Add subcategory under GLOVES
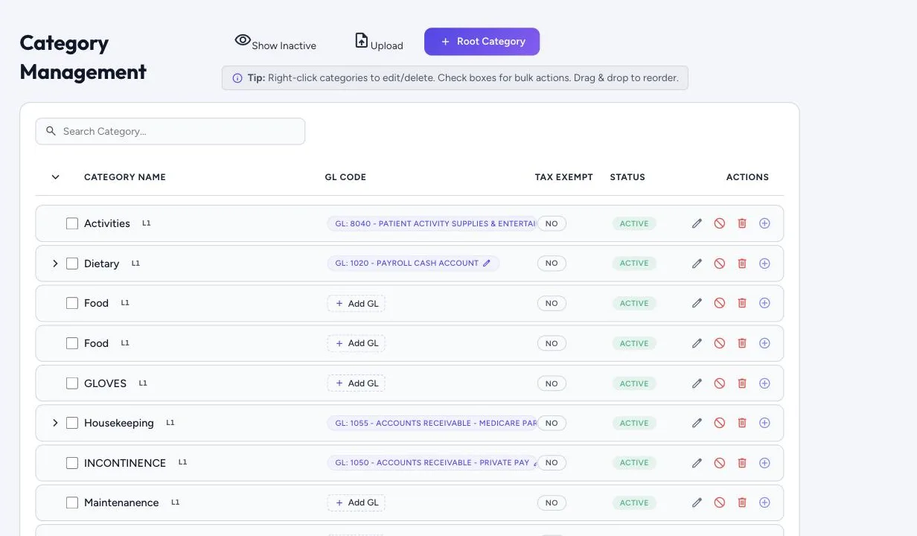 764,383
